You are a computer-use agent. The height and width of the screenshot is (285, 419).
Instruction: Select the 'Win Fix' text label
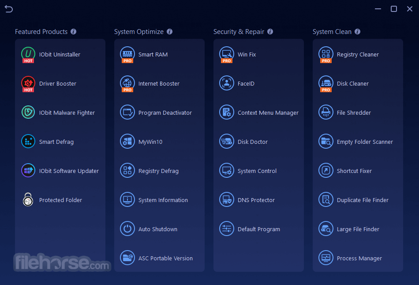click(x=247, y=55)
